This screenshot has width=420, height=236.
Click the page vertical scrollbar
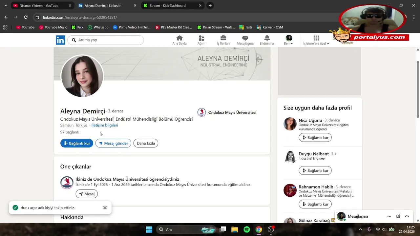[x=418, y=89]
